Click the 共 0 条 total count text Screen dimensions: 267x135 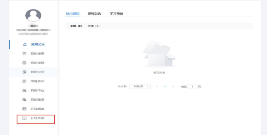(x=122, y=87)
